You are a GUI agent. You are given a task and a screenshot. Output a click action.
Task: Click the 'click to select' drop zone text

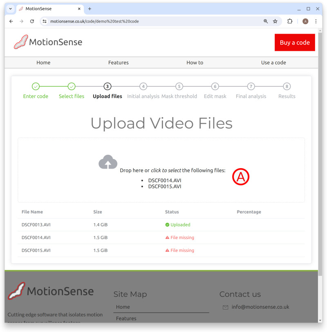coord(166,170)
